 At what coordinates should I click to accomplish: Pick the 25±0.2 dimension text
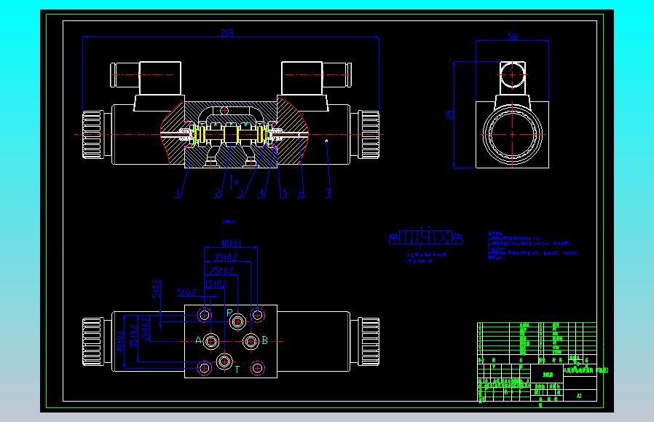point(222,271)
